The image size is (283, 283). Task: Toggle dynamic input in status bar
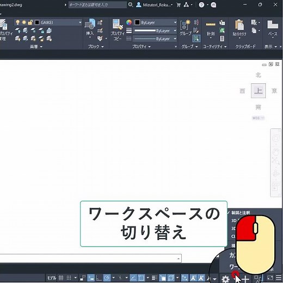91,278
